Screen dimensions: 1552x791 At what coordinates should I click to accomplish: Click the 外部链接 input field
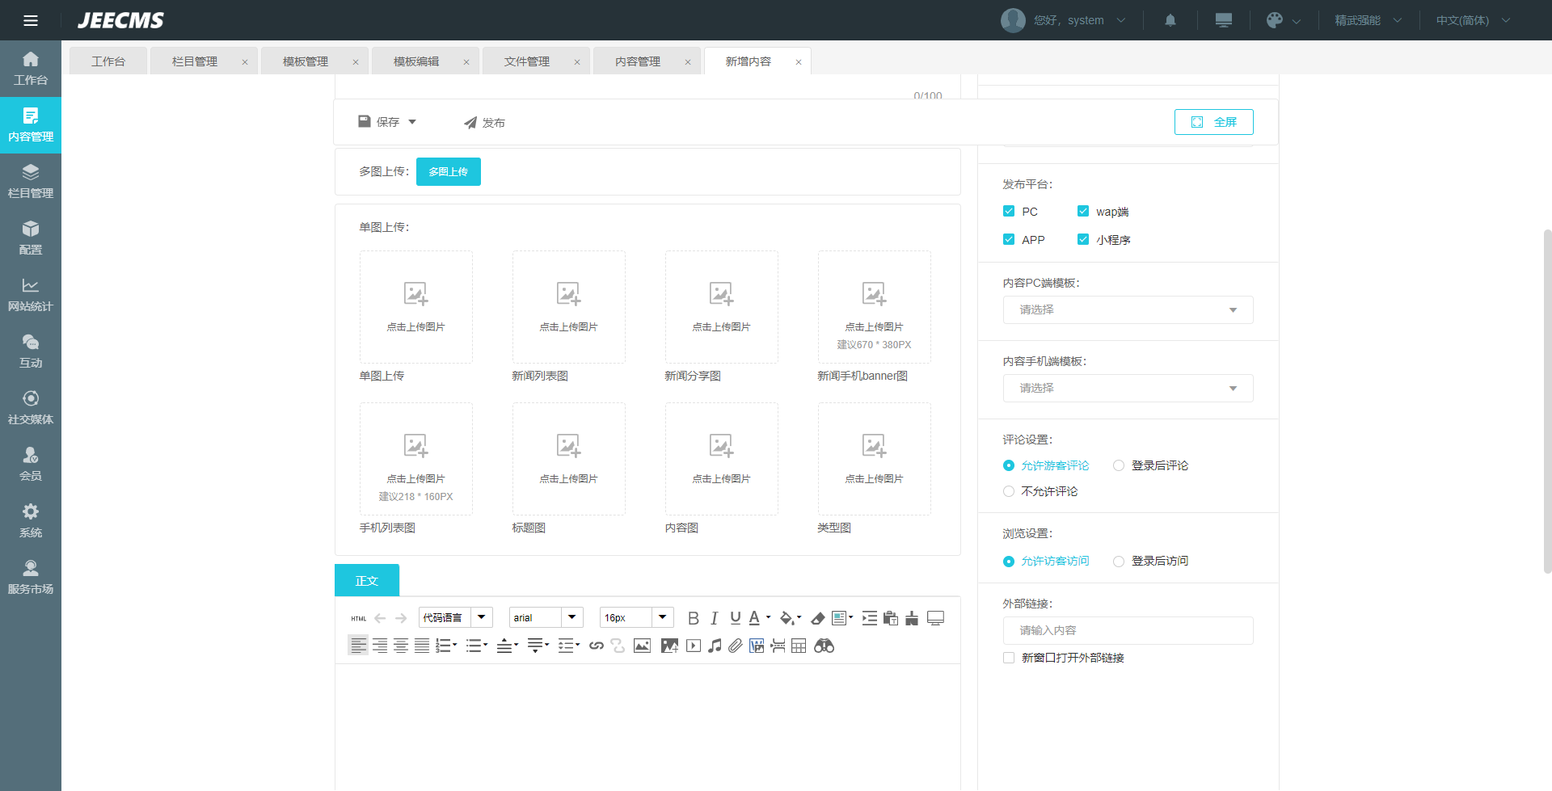tap(1128, 631)
